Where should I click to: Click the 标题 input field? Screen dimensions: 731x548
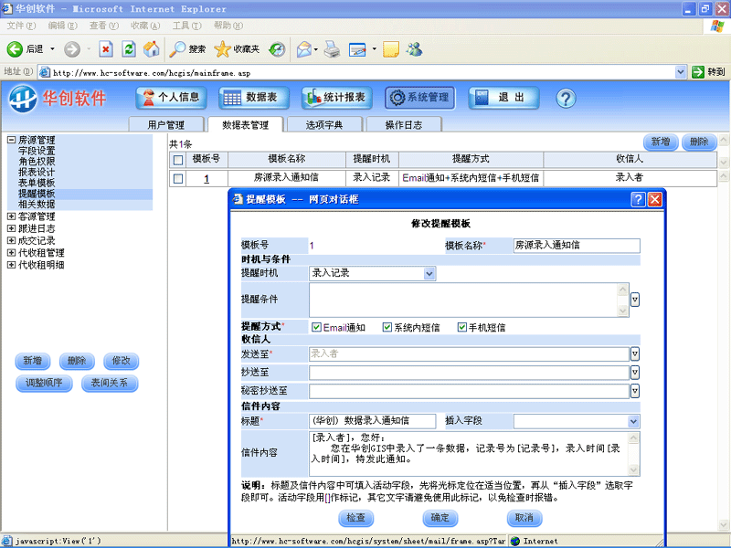(x=373, y=421)
